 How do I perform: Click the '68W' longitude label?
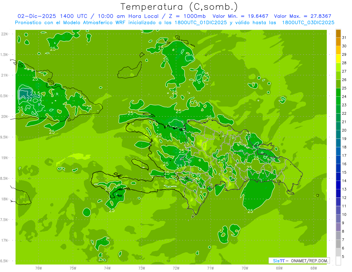[314, 268]
